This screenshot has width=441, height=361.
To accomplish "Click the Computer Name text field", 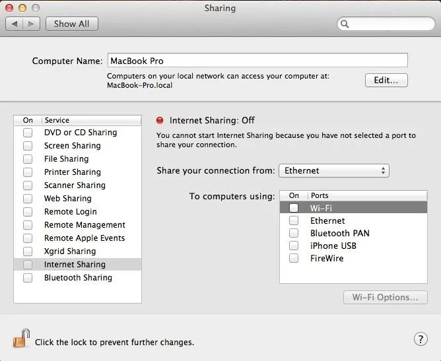I will [x=257, y=61].
